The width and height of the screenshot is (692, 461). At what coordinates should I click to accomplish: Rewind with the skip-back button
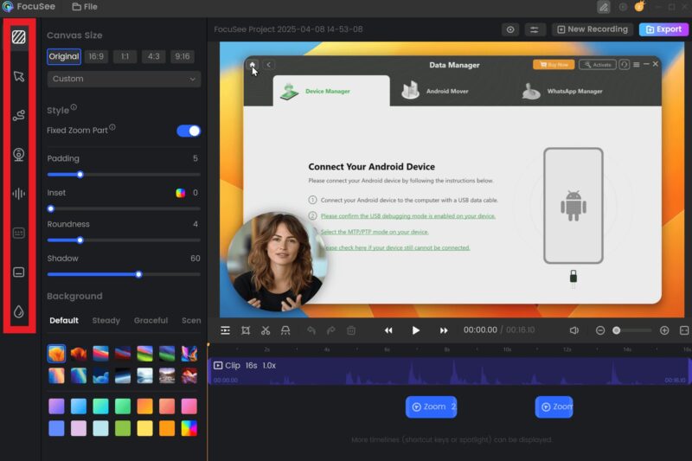click(388, 330)
